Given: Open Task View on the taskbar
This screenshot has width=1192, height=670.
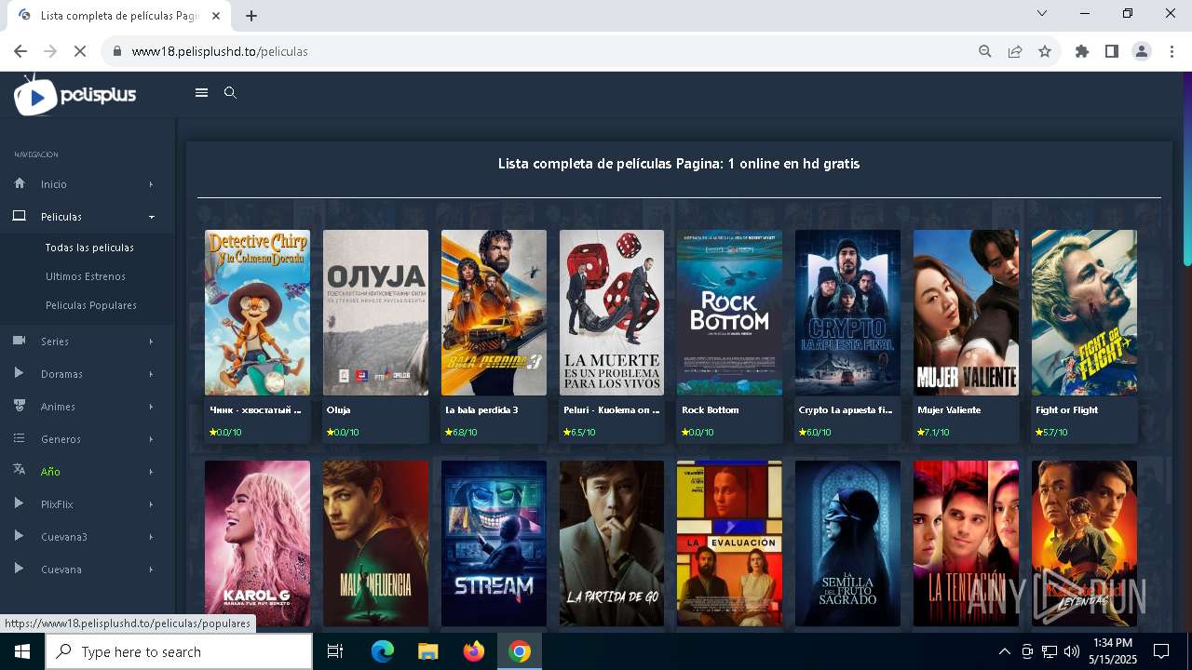Looking at the screenshot, I should coord(335,651).
